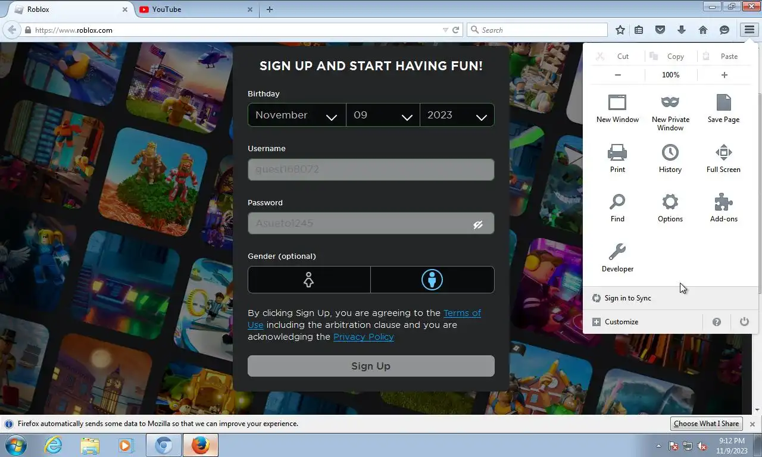
Task: Open the Privacy Policy link
Action: point(364,337)
